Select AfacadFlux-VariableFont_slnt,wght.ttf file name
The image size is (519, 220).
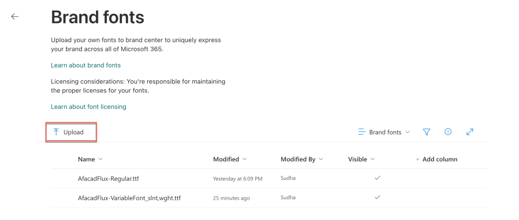(x=129, y=198)
